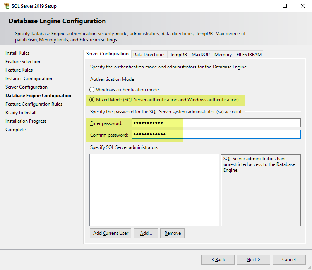Select Windows authentication mode radio button

tap(92, 90)
